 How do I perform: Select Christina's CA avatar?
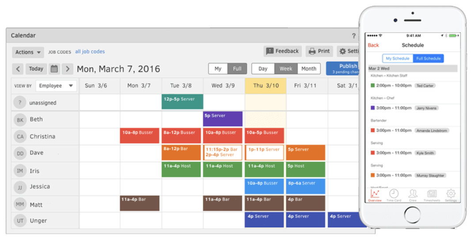(20, 137)
